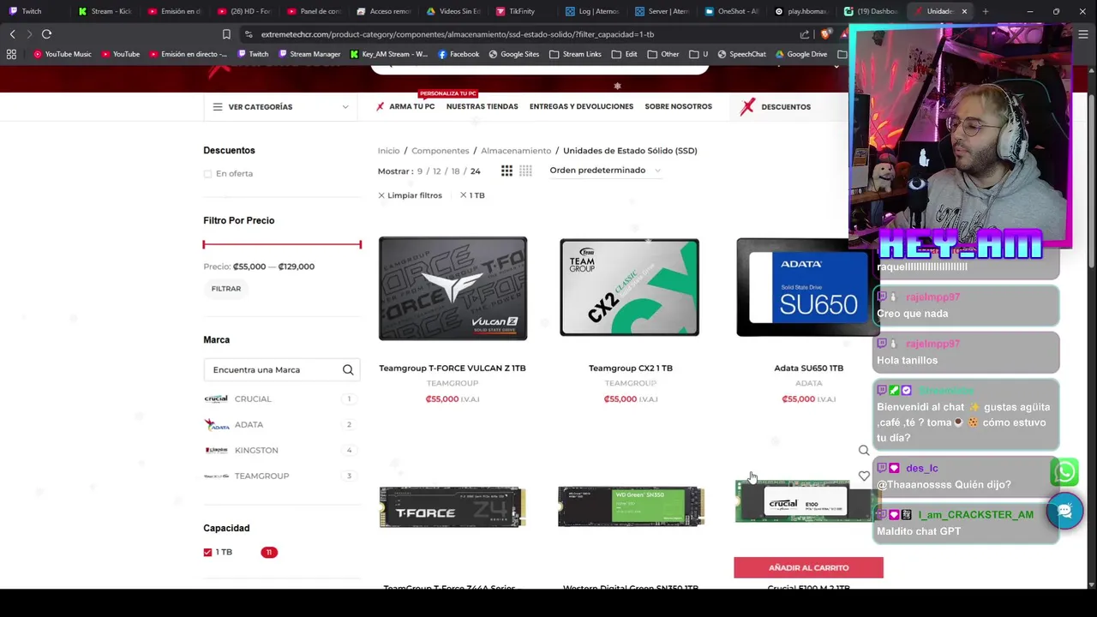The height and width of the screenshot is (617, 1097).
Task: Open the T-Force Vulcan Z product image
Action: point(453,289)
